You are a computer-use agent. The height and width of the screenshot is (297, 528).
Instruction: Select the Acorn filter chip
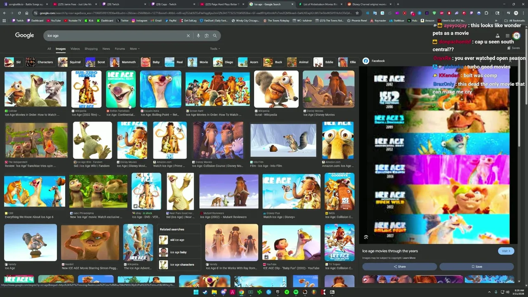click(x=248, y=62)
